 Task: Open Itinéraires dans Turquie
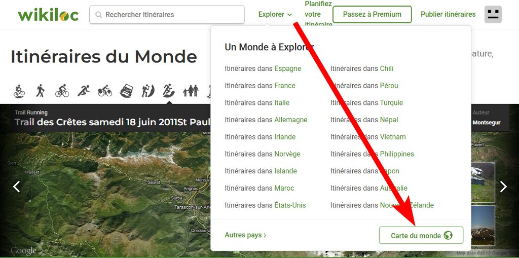tap(367, 103)
